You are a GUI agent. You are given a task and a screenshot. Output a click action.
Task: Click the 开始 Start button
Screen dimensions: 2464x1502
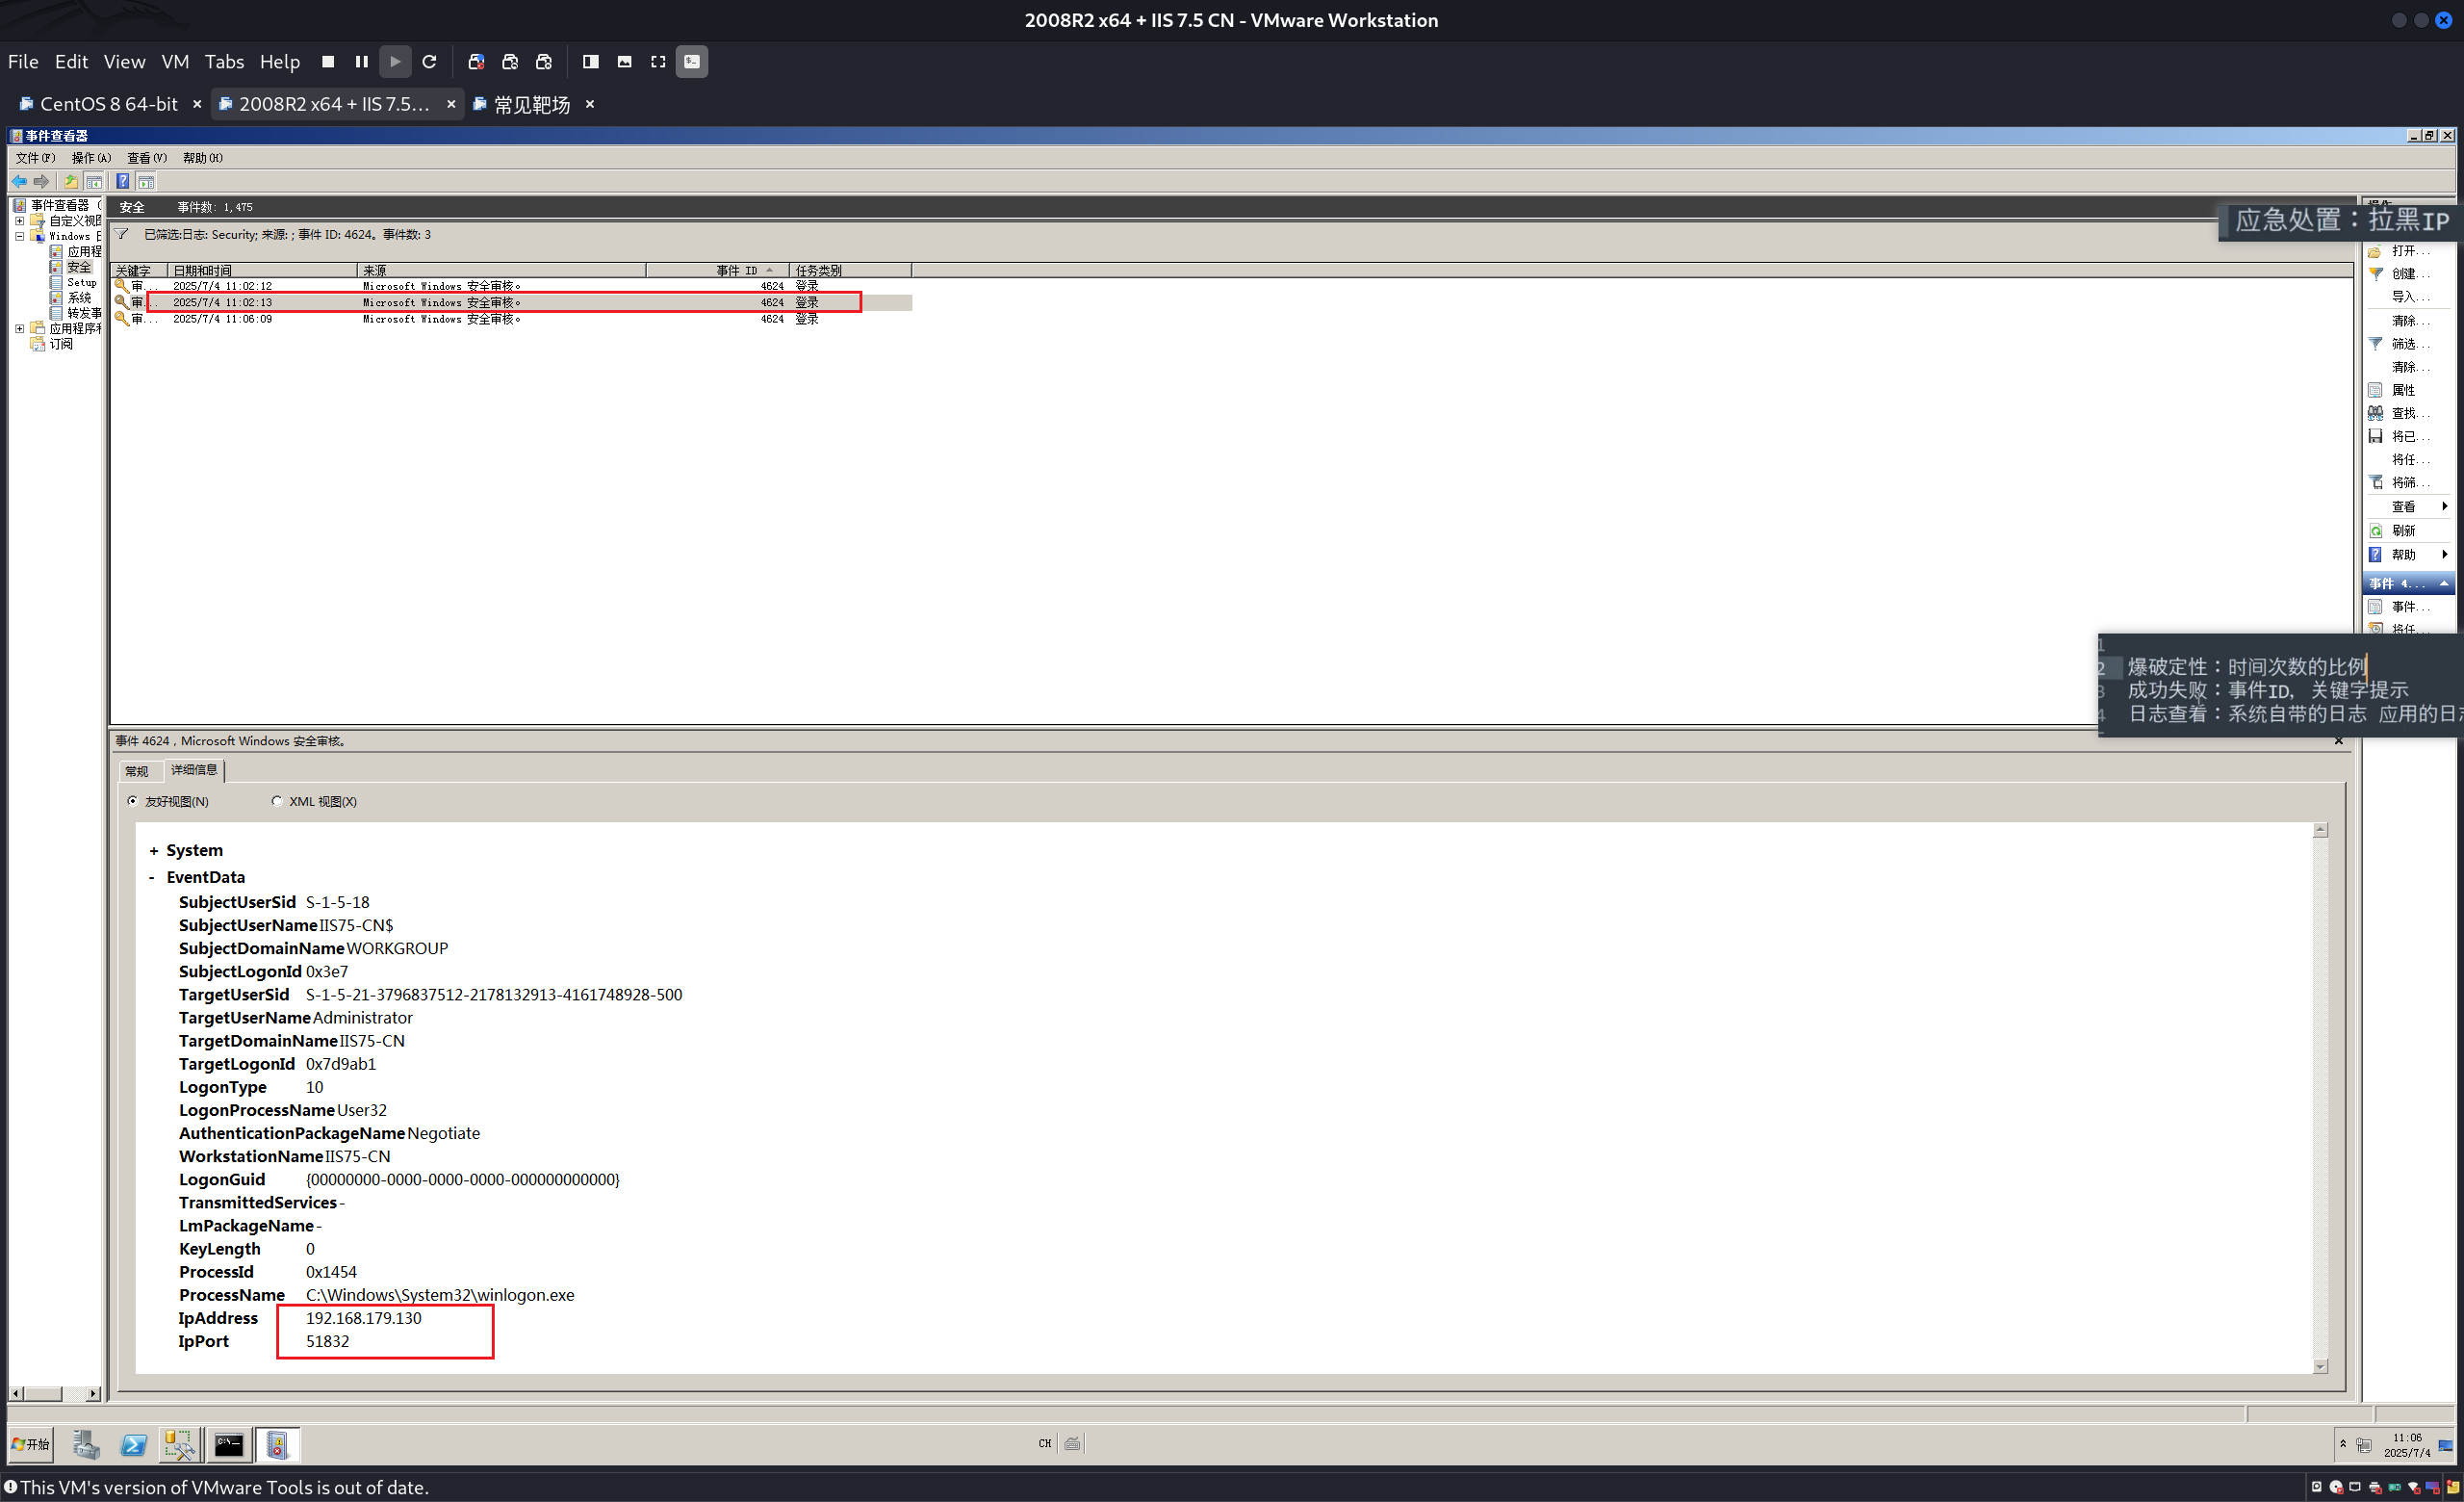click(30, 1444)
